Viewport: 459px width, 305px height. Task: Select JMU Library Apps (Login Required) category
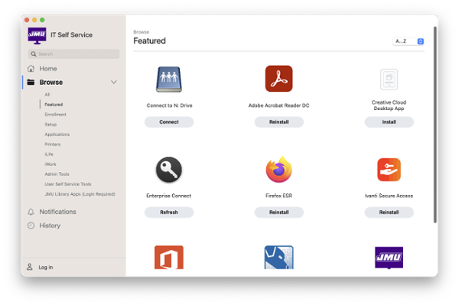[x=80, y=194]
